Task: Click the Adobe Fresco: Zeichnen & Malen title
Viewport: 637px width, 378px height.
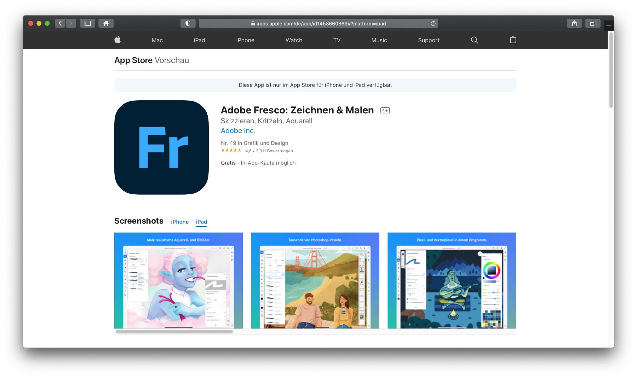Action: pyautogui.click(x=297, y=110)
